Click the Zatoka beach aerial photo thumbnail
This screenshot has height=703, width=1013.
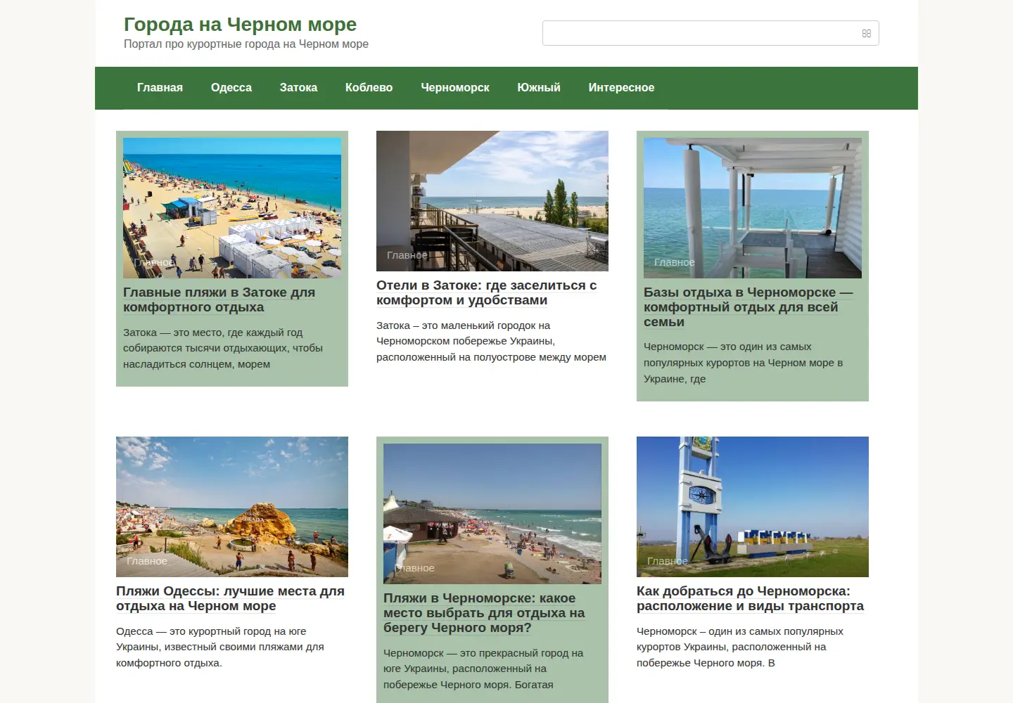pyautogui.click(x=232, y=208)
